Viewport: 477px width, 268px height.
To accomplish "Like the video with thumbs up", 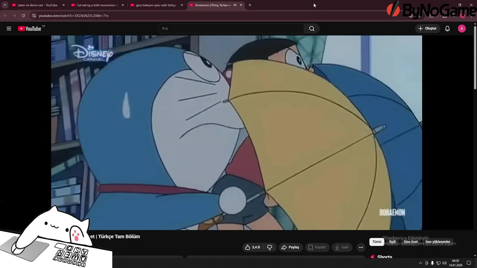I will pyautogui.click(x=252, y=247).
